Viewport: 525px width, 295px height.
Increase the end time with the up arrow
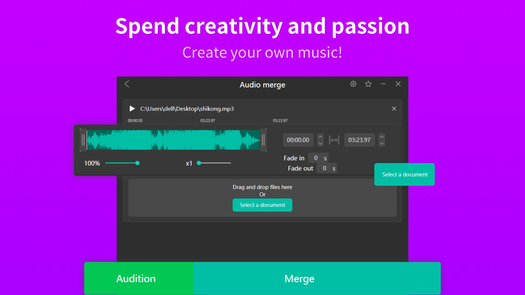(x=382, y=137)
